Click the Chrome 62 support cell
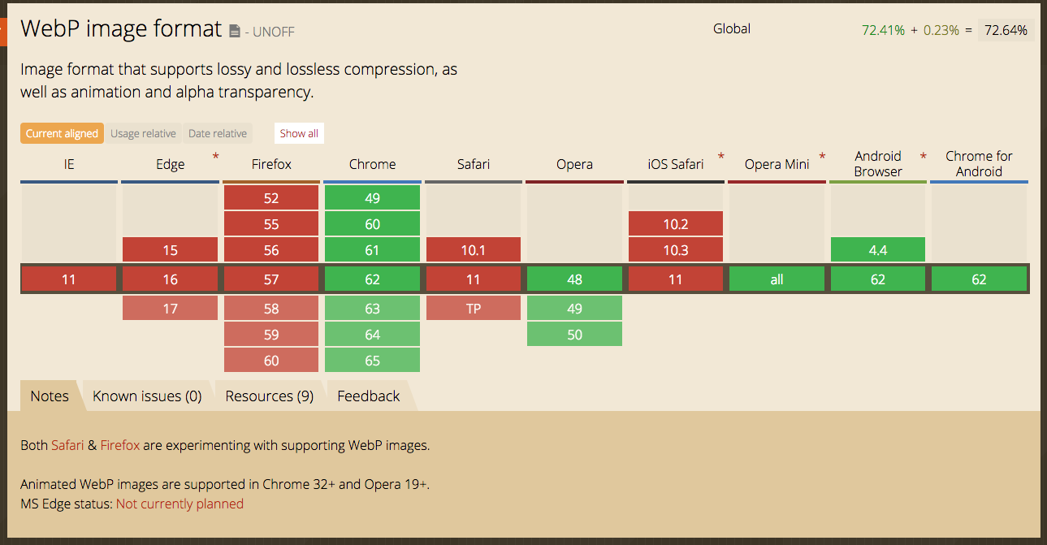Viewport: 1047px width, 545px height. pyautogui.click(x=372, y=279)
